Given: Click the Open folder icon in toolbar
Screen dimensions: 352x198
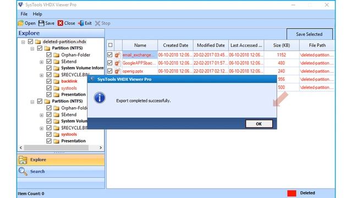Looking at the screenshot, I should pos(21,23).
